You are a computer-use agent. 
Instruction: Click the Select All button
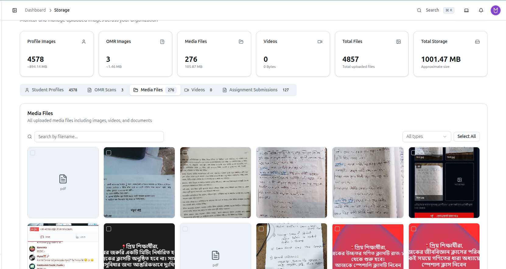466,136
